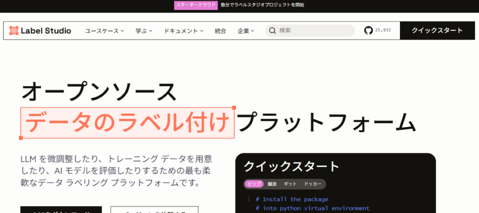
Task: Switch to the 醸造 install tab
Action: [x=272, y=184]
